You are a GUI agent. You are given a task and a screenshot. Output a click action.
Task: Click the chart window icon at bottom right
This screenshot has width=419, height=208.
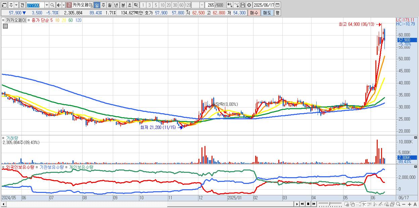pyautogui.click(x=392, y=204)
